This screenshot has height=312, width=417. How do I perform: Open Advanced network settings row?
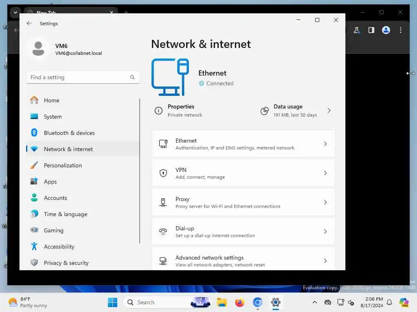[244, 259]
